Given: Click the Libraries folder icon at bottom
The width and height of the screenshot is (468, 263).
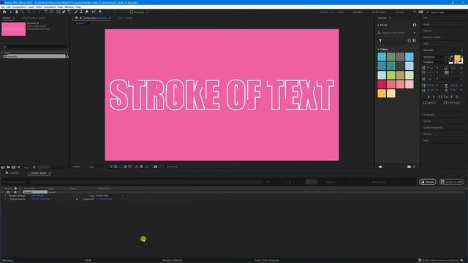Looking at the screenshot, I should point(409,167).
